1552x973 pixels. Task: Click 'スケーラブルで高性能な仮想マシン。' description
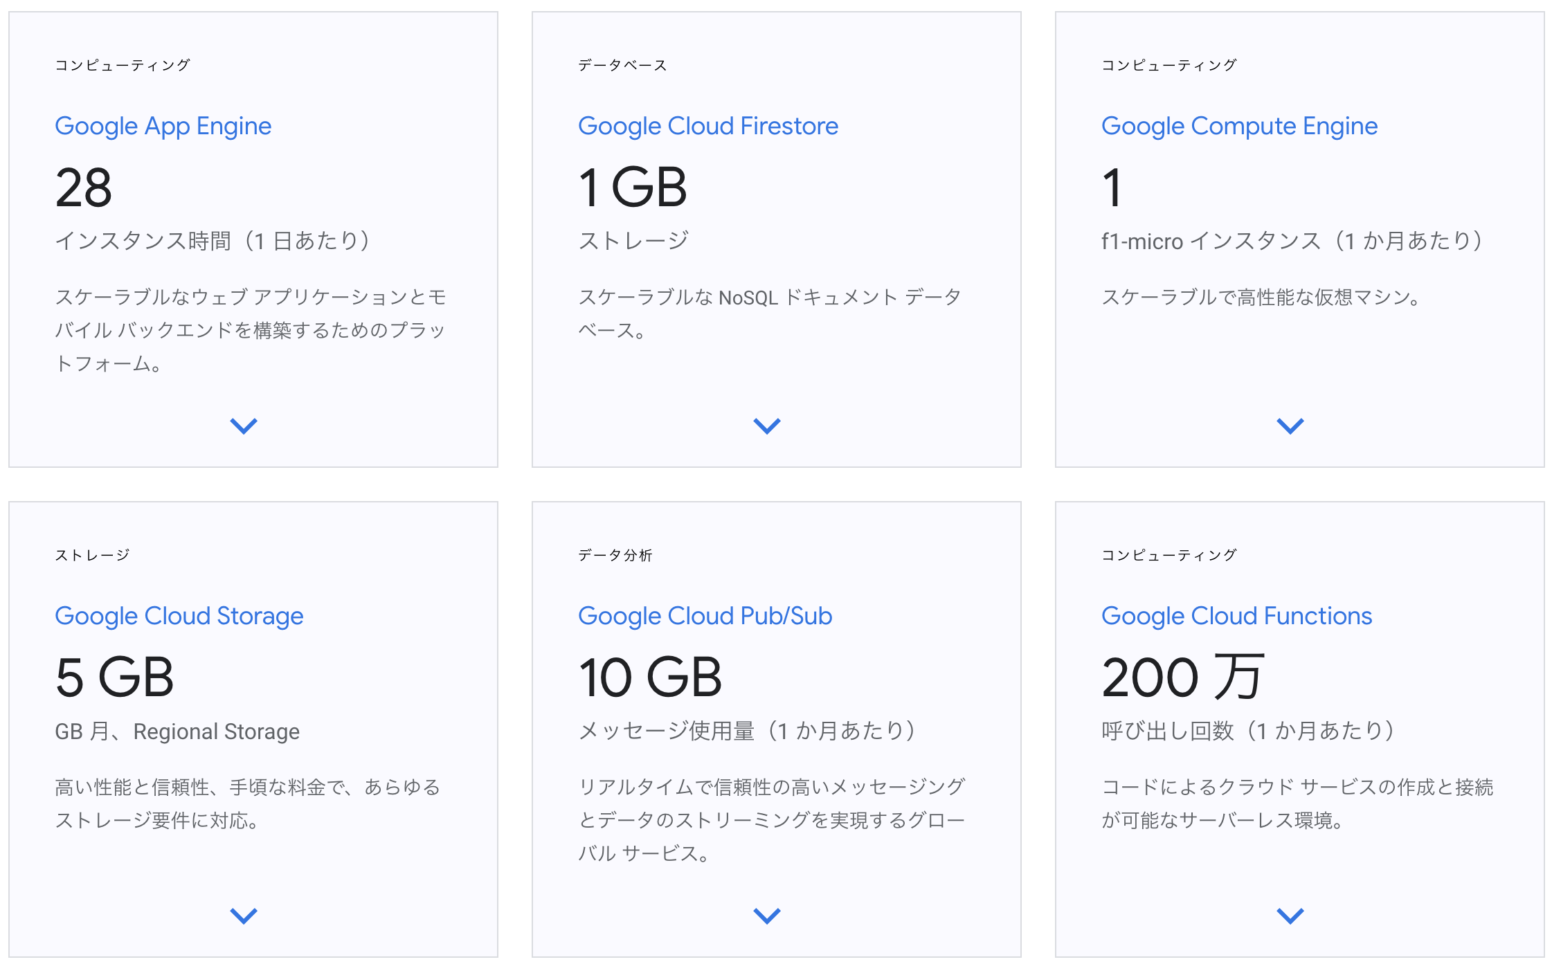(x=1261, y=297)
